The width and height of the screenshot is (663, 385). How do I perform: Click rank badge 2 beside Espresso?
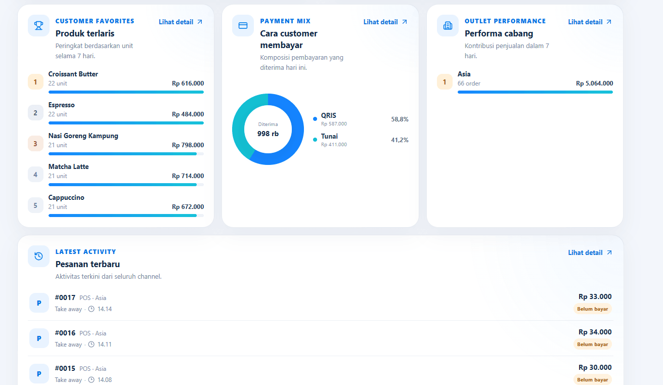coord(35,113)
